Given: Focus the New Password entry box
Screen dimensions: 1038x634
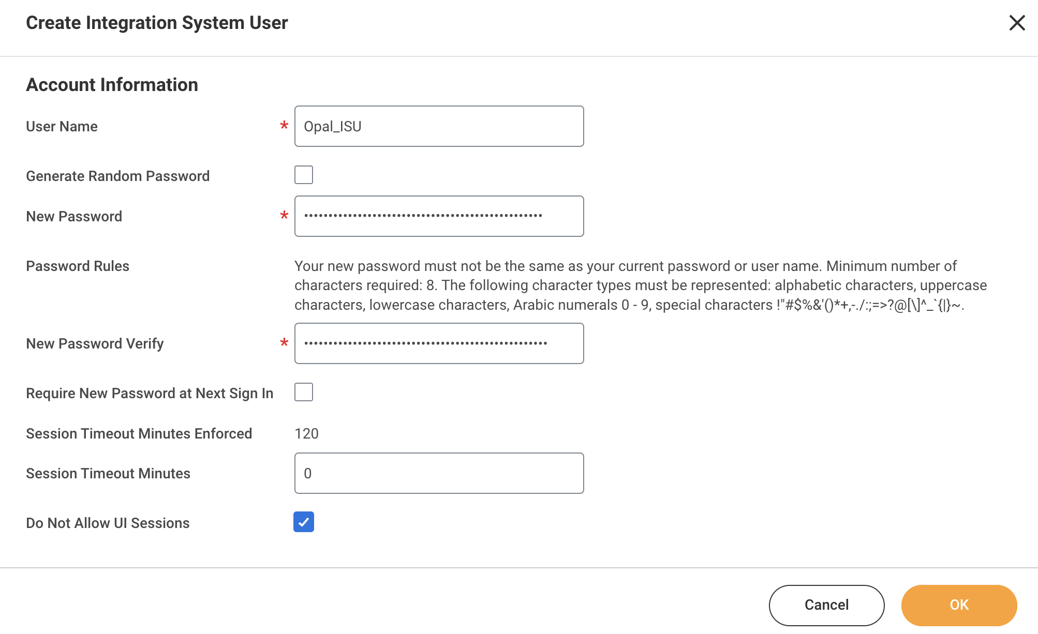Looking at the screenshot, I should click(439, 216).
